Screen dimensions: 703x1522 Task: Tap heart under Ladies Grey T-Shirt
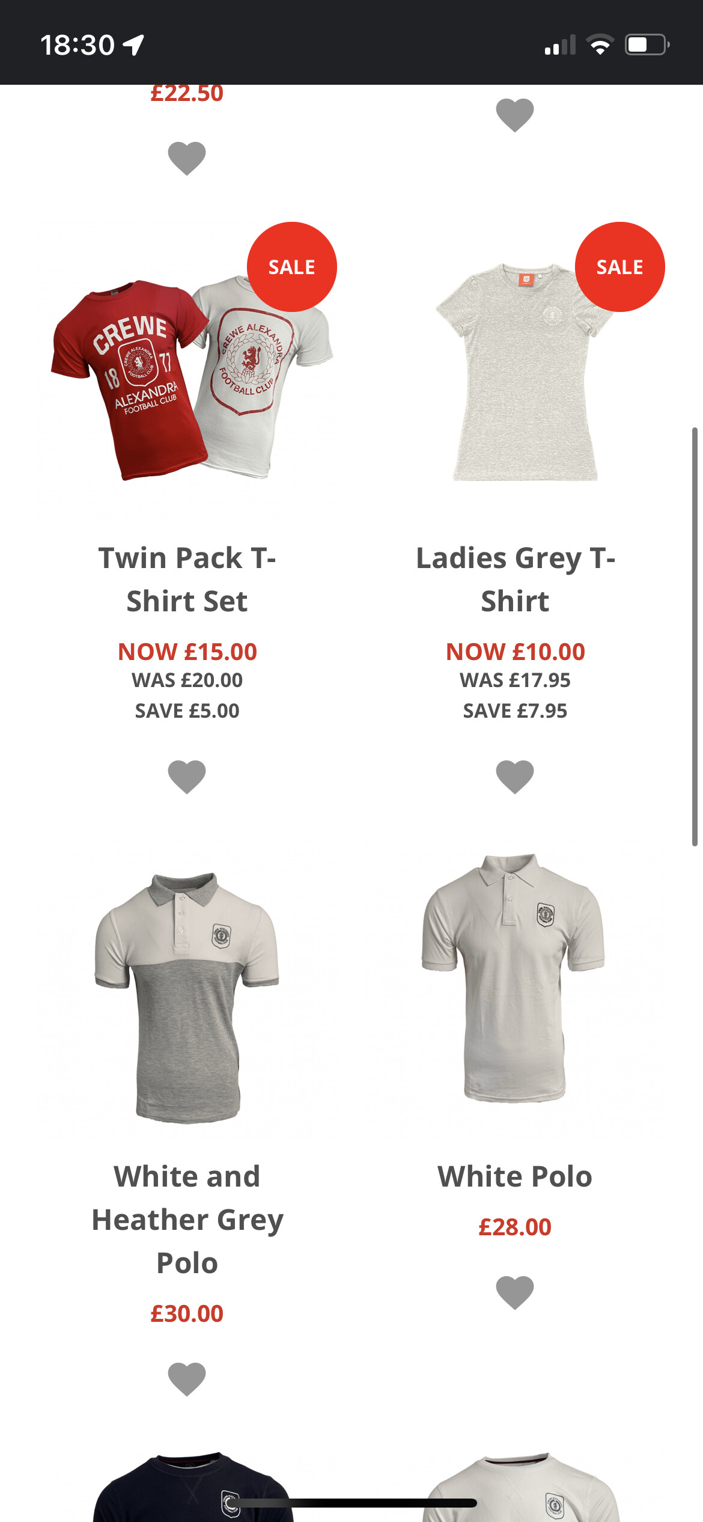(x=515, y=777)
